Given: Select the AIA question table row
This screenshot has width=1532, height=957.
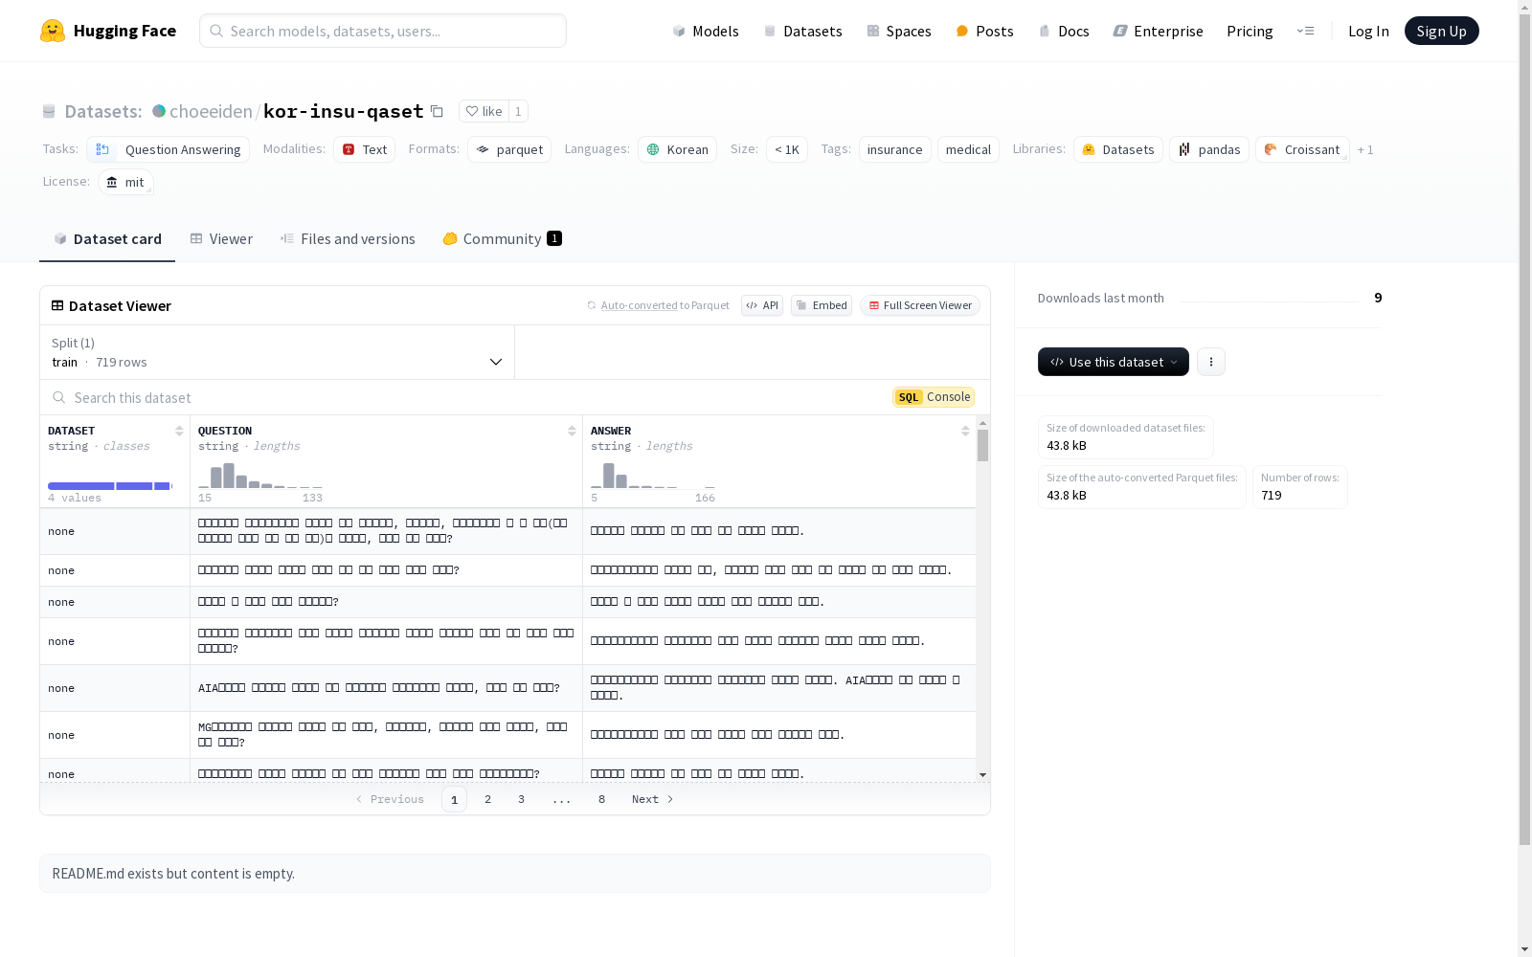Looking at the screenshot, I should pyautogui.click(x=507, y=688).
